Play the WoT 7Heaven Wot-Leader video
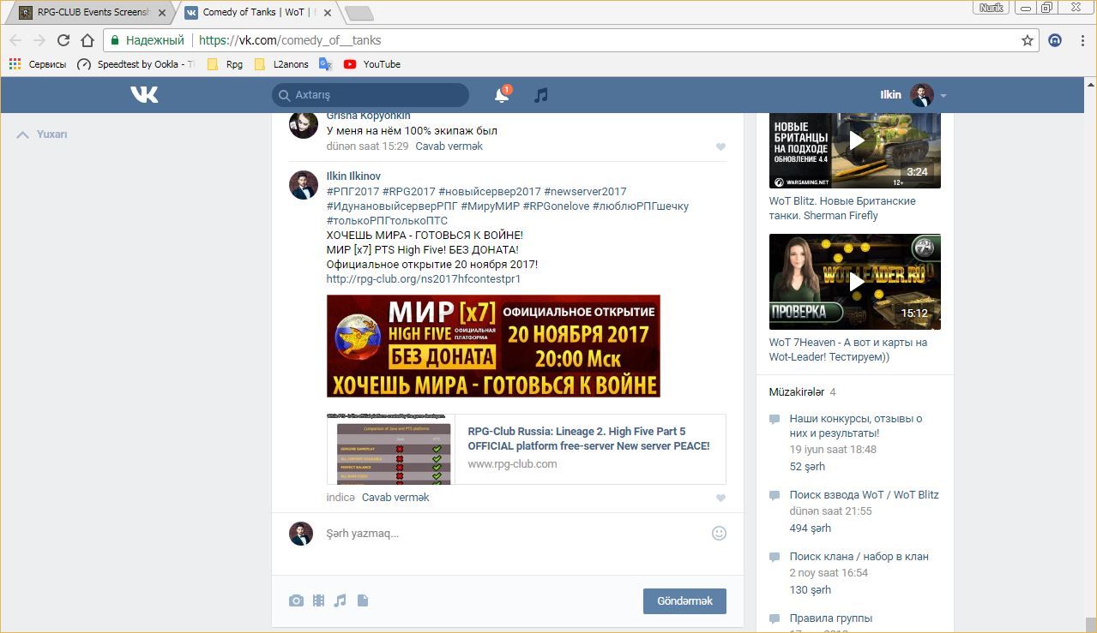Viewport: 1097px width, 633px height. coord(855,282)
